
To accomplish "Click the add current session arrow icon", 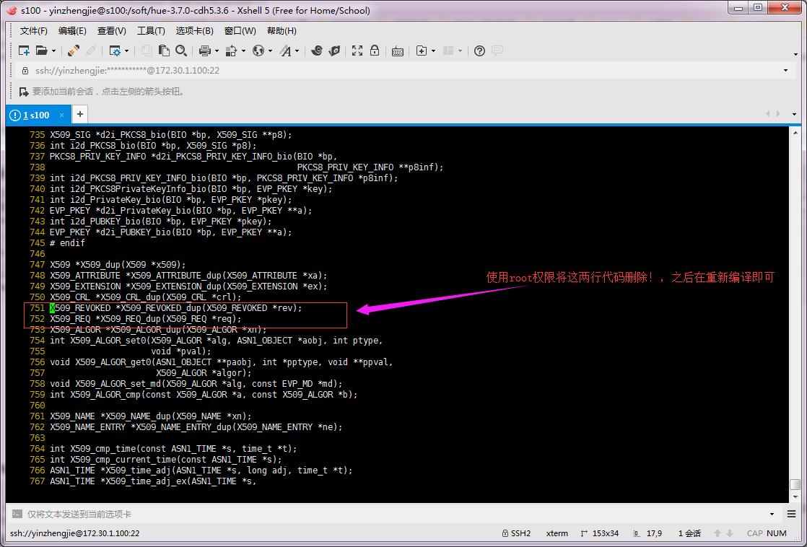I will (x=24, y=92).
